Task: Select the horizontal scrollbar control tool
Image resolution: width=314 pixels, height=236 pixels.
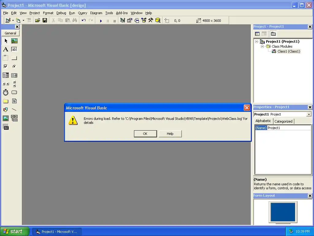Action: (6, 84)
